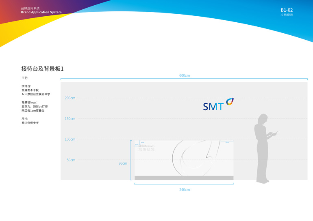This screenshot has height=221, width=313.
Task: Click the SMT logo on the backdrop
Action: (x=218, y=104)
